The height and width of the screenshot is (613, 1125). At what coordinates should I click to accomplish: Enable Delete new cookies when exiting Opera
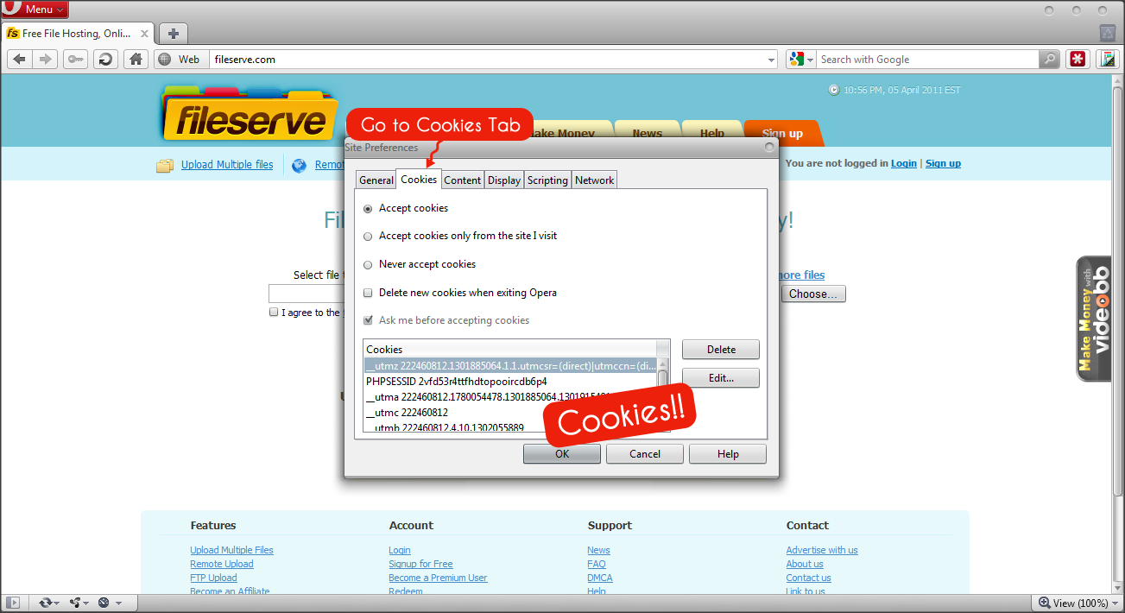click(x=369, y=293)
